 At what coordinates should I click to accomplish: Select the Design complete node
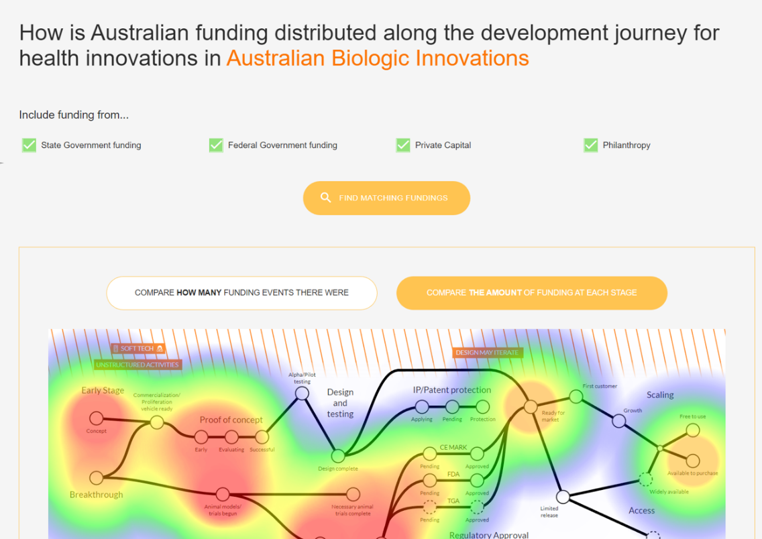coord(338,456)
